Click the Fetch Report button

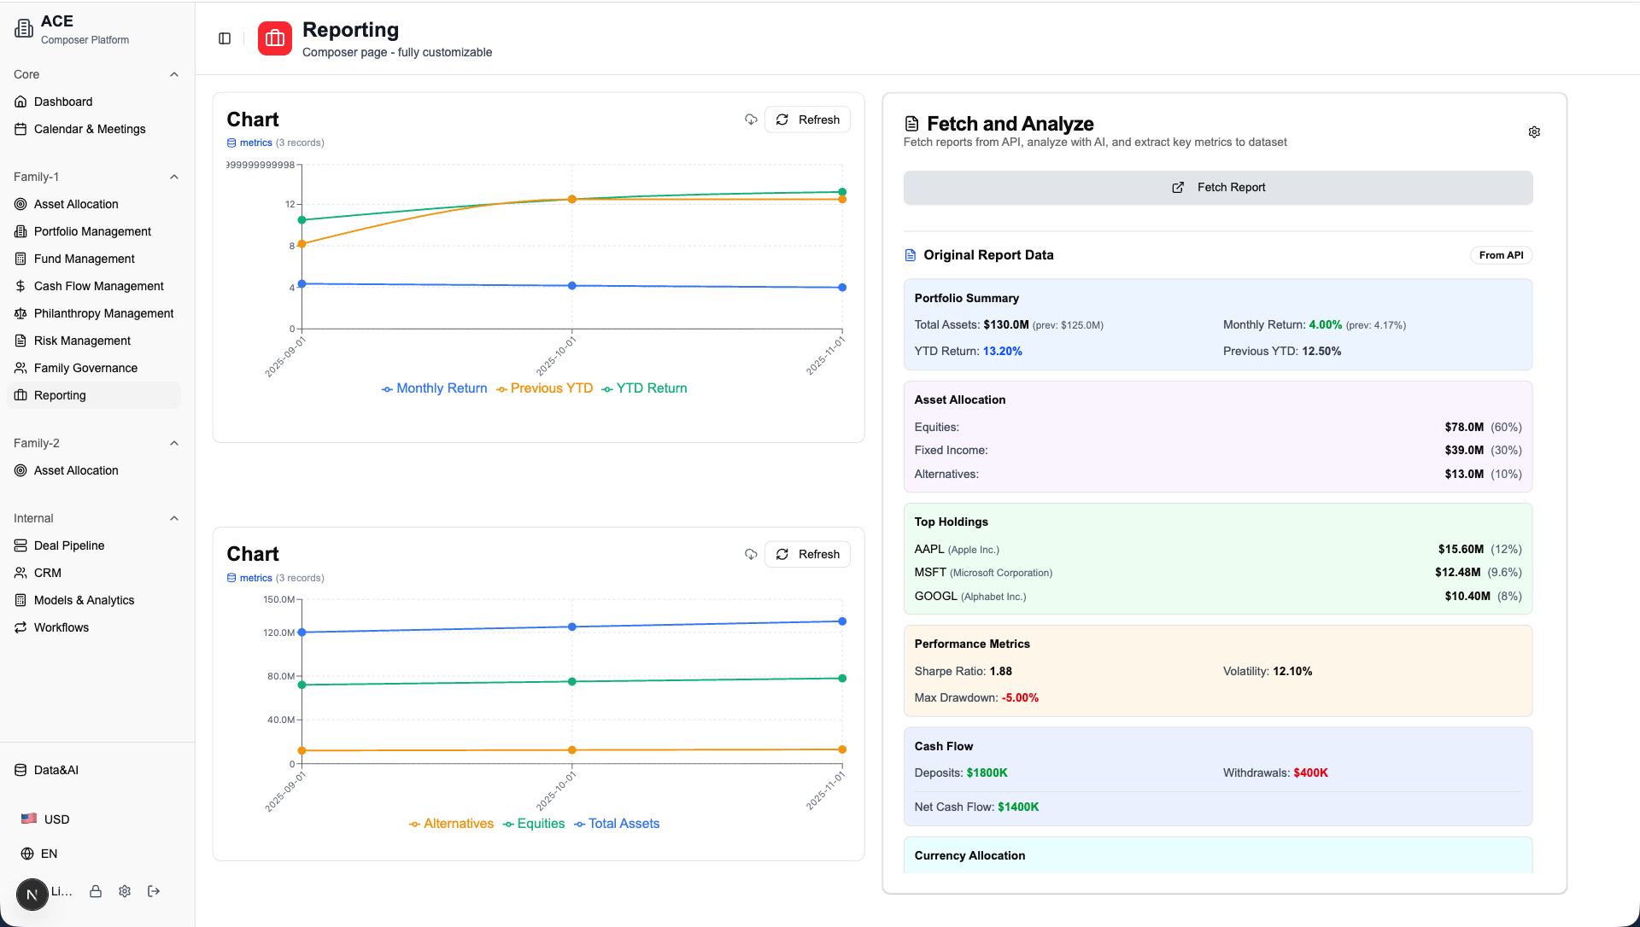(x=1218, y=188)
